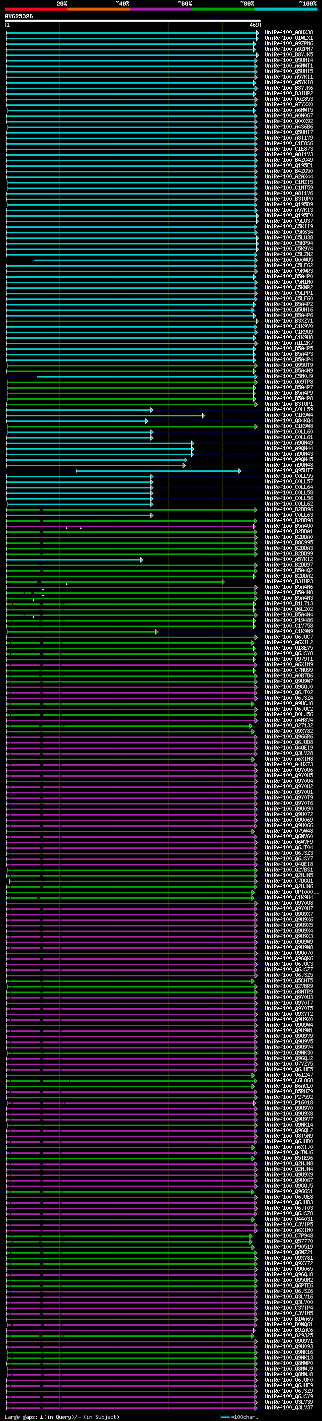This screenshot has height=1421, width=322.
Task: Select label UniRef100_B4ZG49
Action: click(x=288, y=160)
